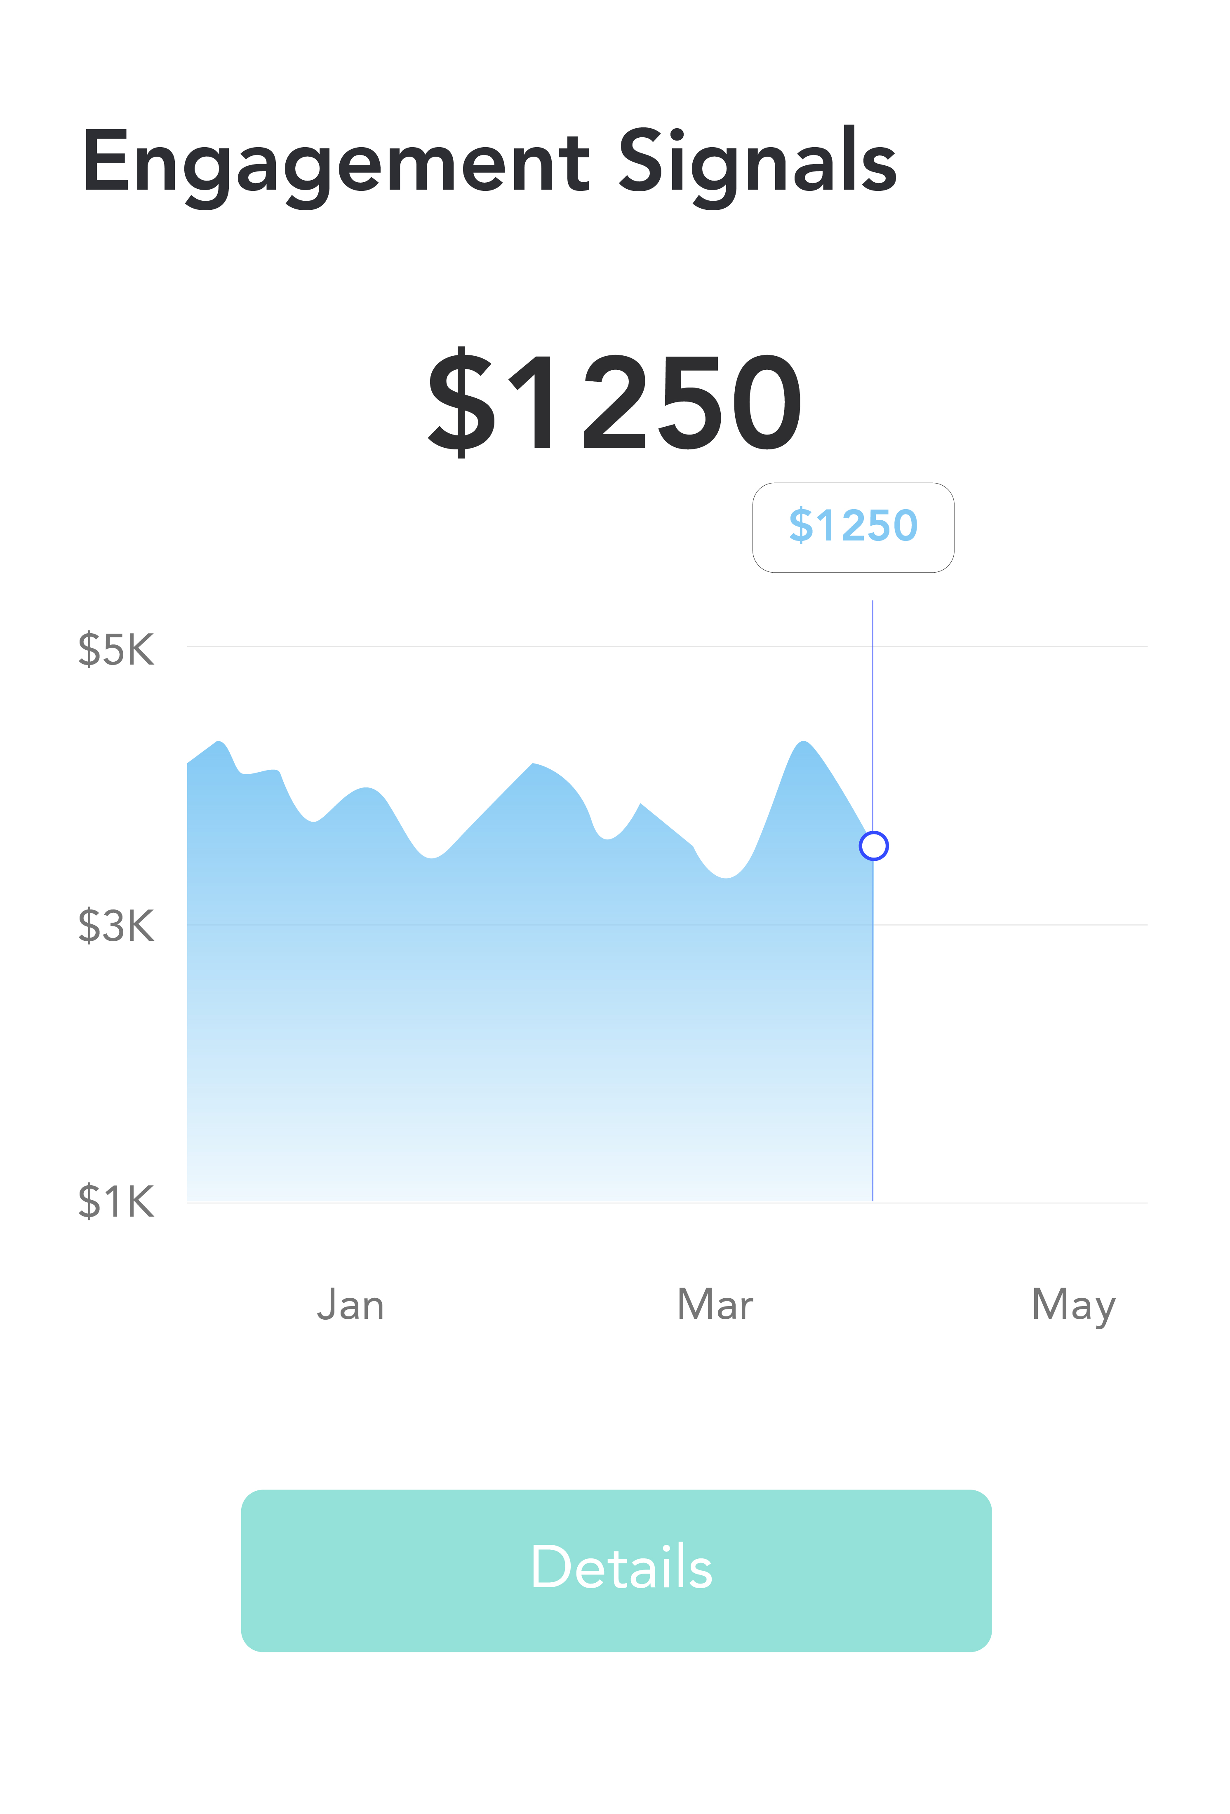1230x1814 pixels.
Task: Click the $1K y-axis label
Action: click(x=115, y=1201)
